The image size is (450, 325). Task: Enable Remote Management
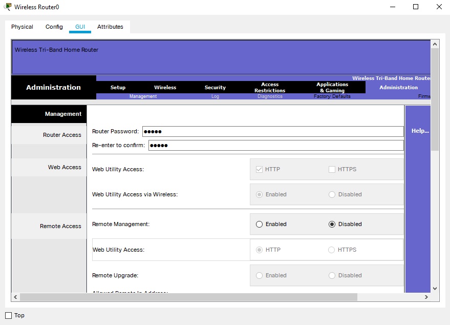[x=260, y=224]
